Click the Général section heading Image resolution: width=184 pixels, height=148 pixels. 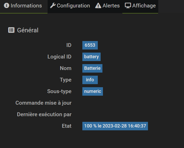click(x=28, y=30)
